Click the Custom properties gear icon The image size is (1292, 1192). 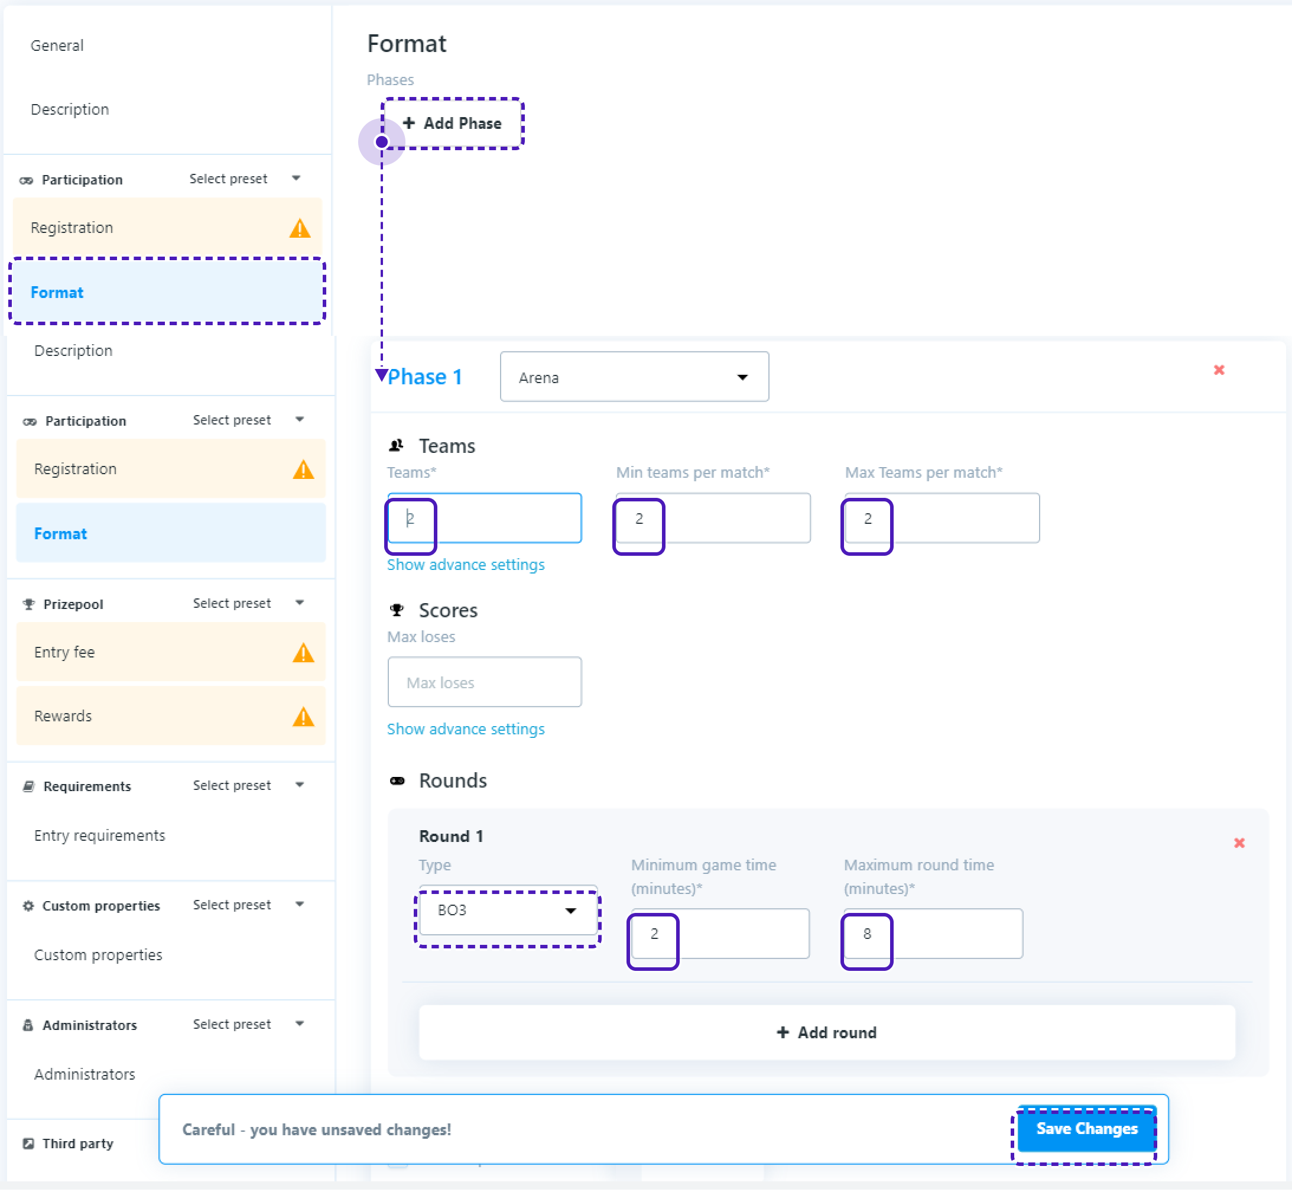coord(28,906)
